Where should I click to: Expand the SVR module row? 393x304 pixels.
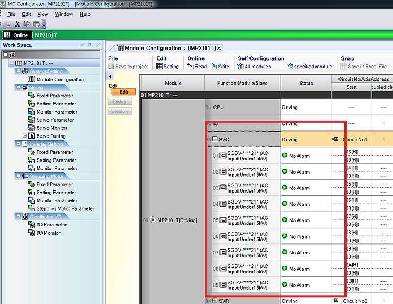coord(215,300)
